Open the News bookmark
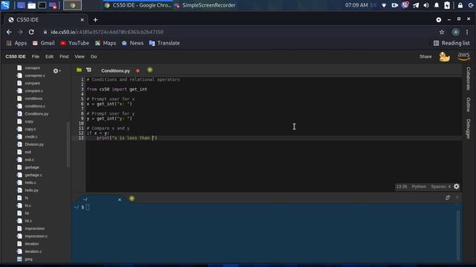The image size is (476, 267). pos(132,43)
